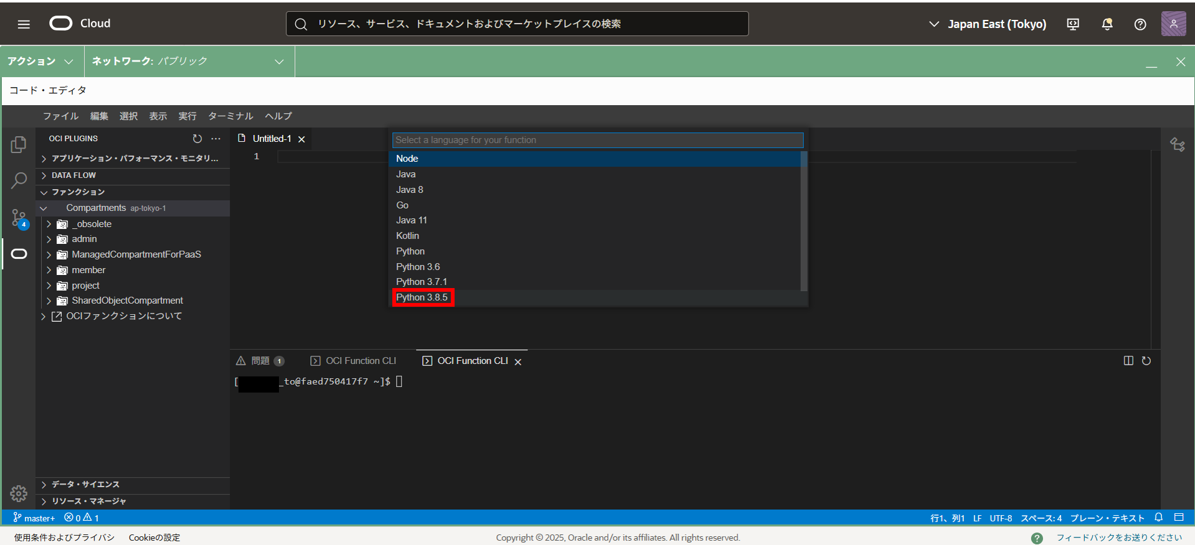This screenshot has height=545, width=1195.
Task: Open the ターミナル menu
Action: 230,116
